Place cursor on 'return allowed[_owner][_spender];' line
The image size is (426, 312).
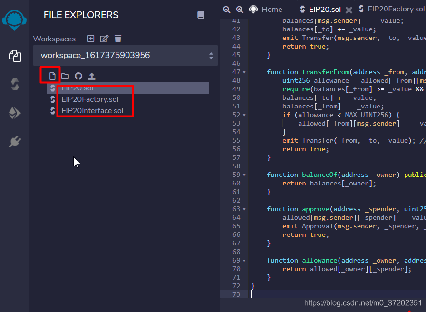click(347, 269)
